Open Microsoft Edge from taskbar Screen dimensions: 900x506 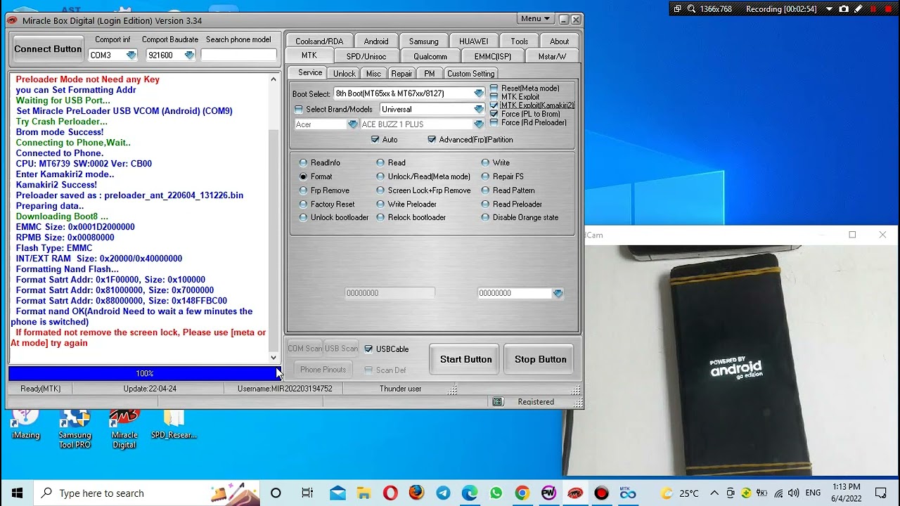click(x=470, y=493)
